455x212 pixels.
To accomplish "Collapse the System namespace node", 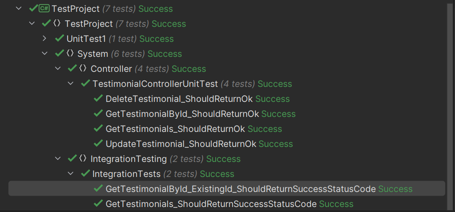I will click(45, 54).
